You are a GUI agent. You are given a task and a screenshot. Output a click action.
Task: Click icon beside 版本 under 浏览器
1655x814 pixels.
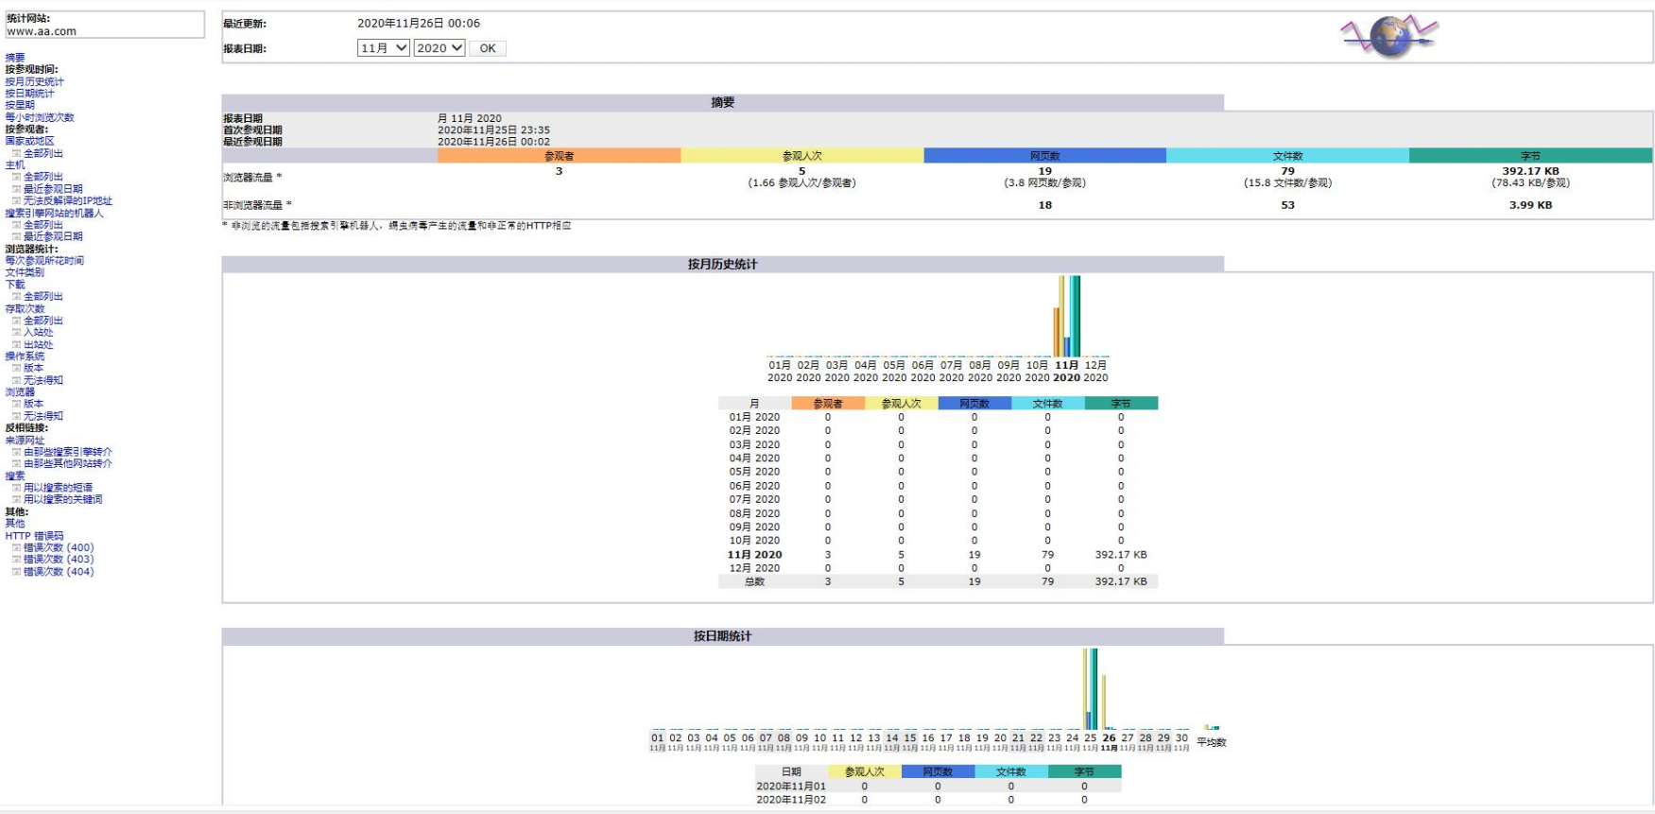point(16,404)
